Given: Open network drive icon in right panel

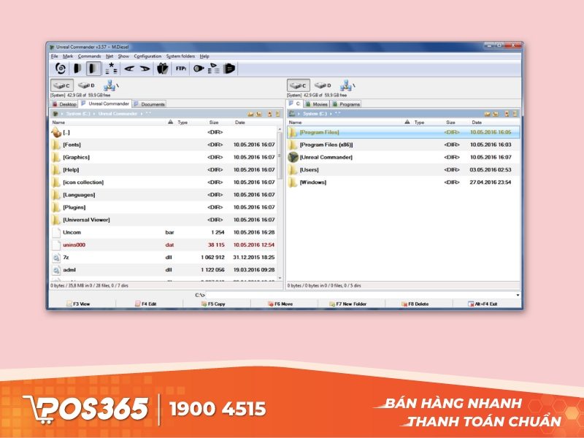Looking at the screenshot, I should (347, 85).
